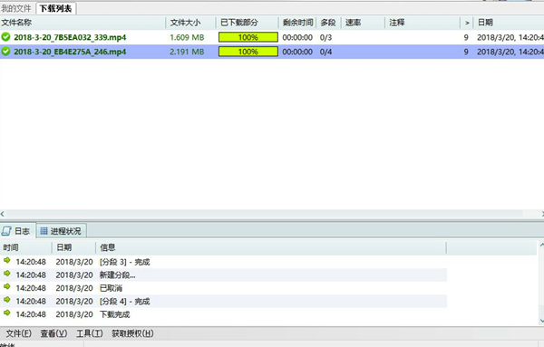Image resolution: width=544 pixels, height=347 pixels.
Task: Click the log 信息 column header
Action: pos(270,247)
